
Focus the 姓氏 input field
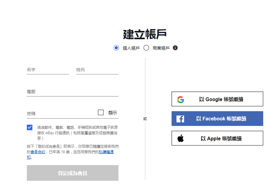[x=97, y=70]
